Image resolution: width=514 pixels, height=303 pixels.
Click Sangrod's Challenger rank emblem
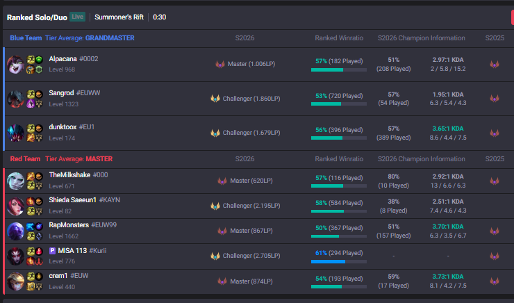(x=215, y=99)
